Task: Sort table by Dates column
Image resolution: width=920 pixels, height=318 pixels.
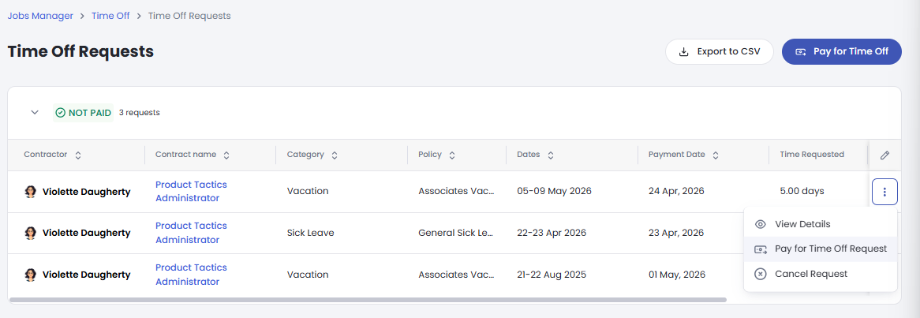Action: tap(550, 155)
